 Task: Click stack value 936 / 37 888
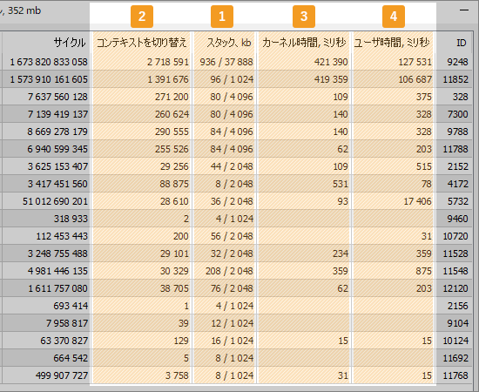coord(226,62)
